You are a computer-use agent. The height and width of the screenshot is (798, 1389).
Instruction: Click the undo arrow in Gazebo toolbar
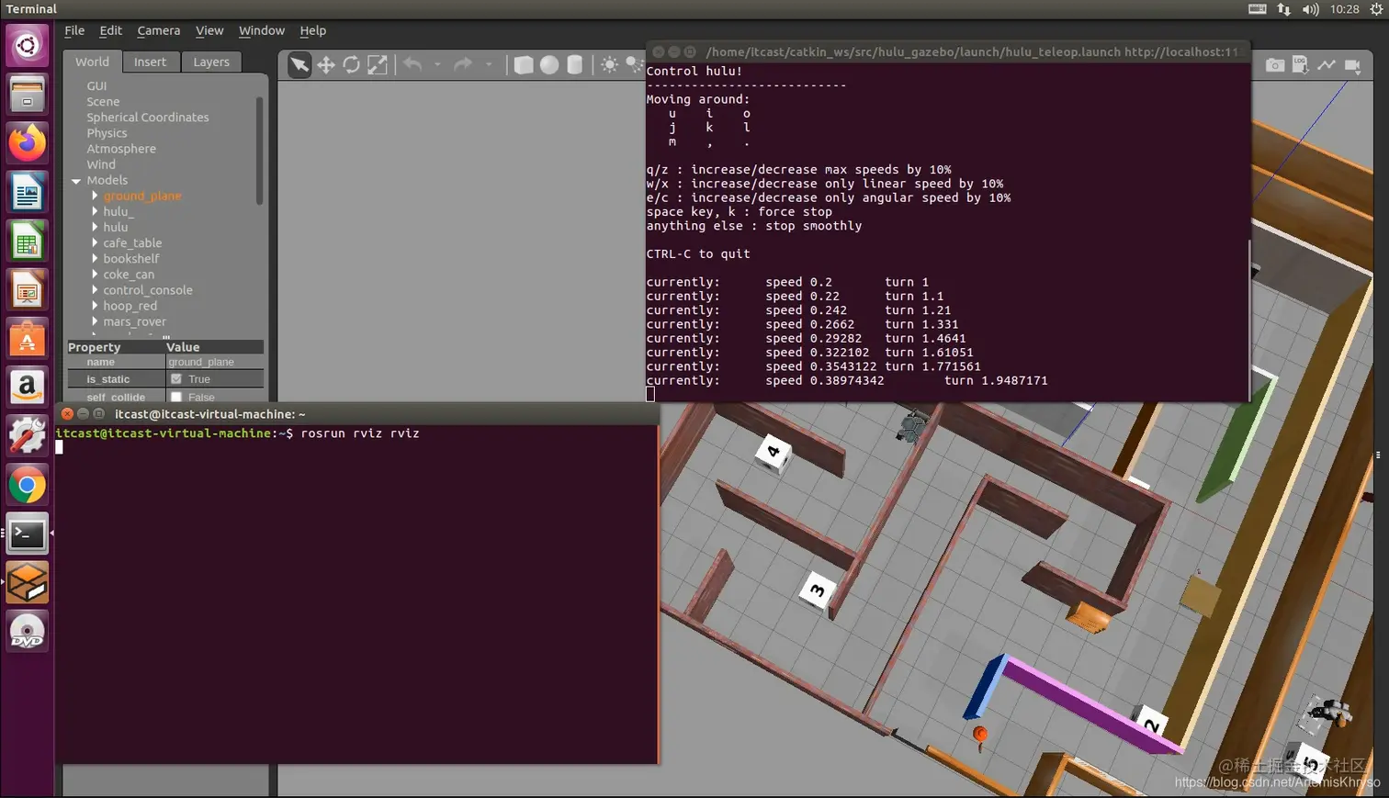412,64
